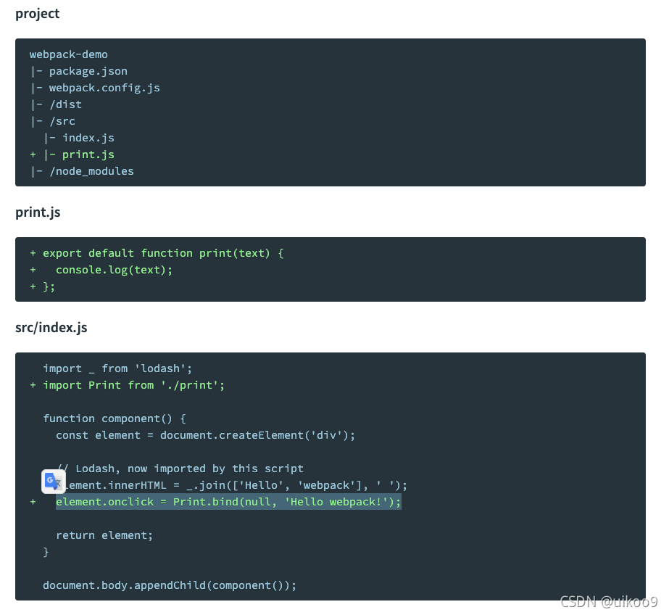Image resolution: width=669 pixels, height=615 pixels.
Task: Click the document.body.appendChild statement
Action: click(x=169, y=585)
